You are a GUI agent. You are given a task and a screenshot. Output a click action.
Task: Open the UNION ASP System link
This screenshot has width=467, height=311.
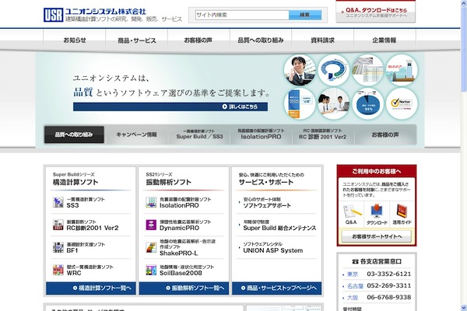[273, 250]
